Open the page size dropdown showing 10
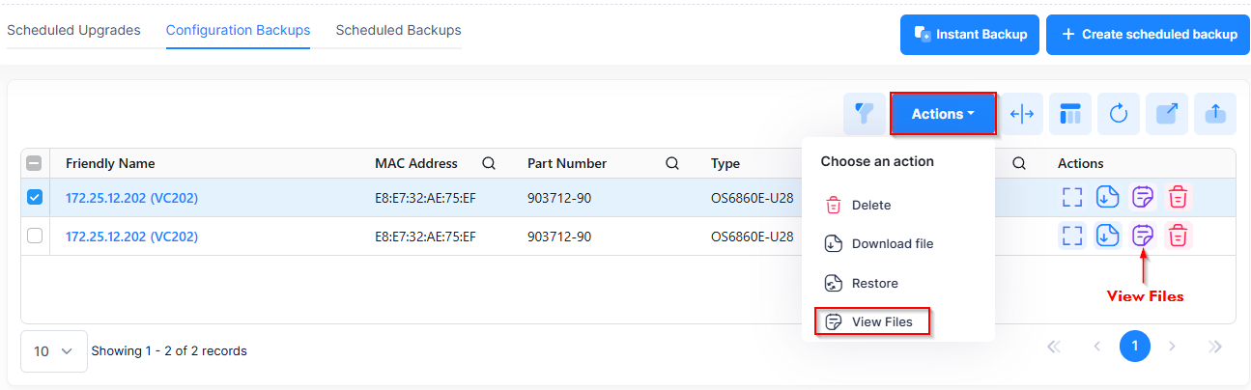1251x390 pixels. tap(53, 351)
